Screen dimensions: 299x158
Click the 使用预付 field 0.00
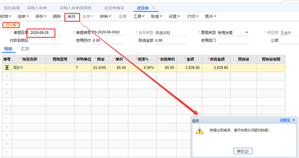click(x=108, y=41)
